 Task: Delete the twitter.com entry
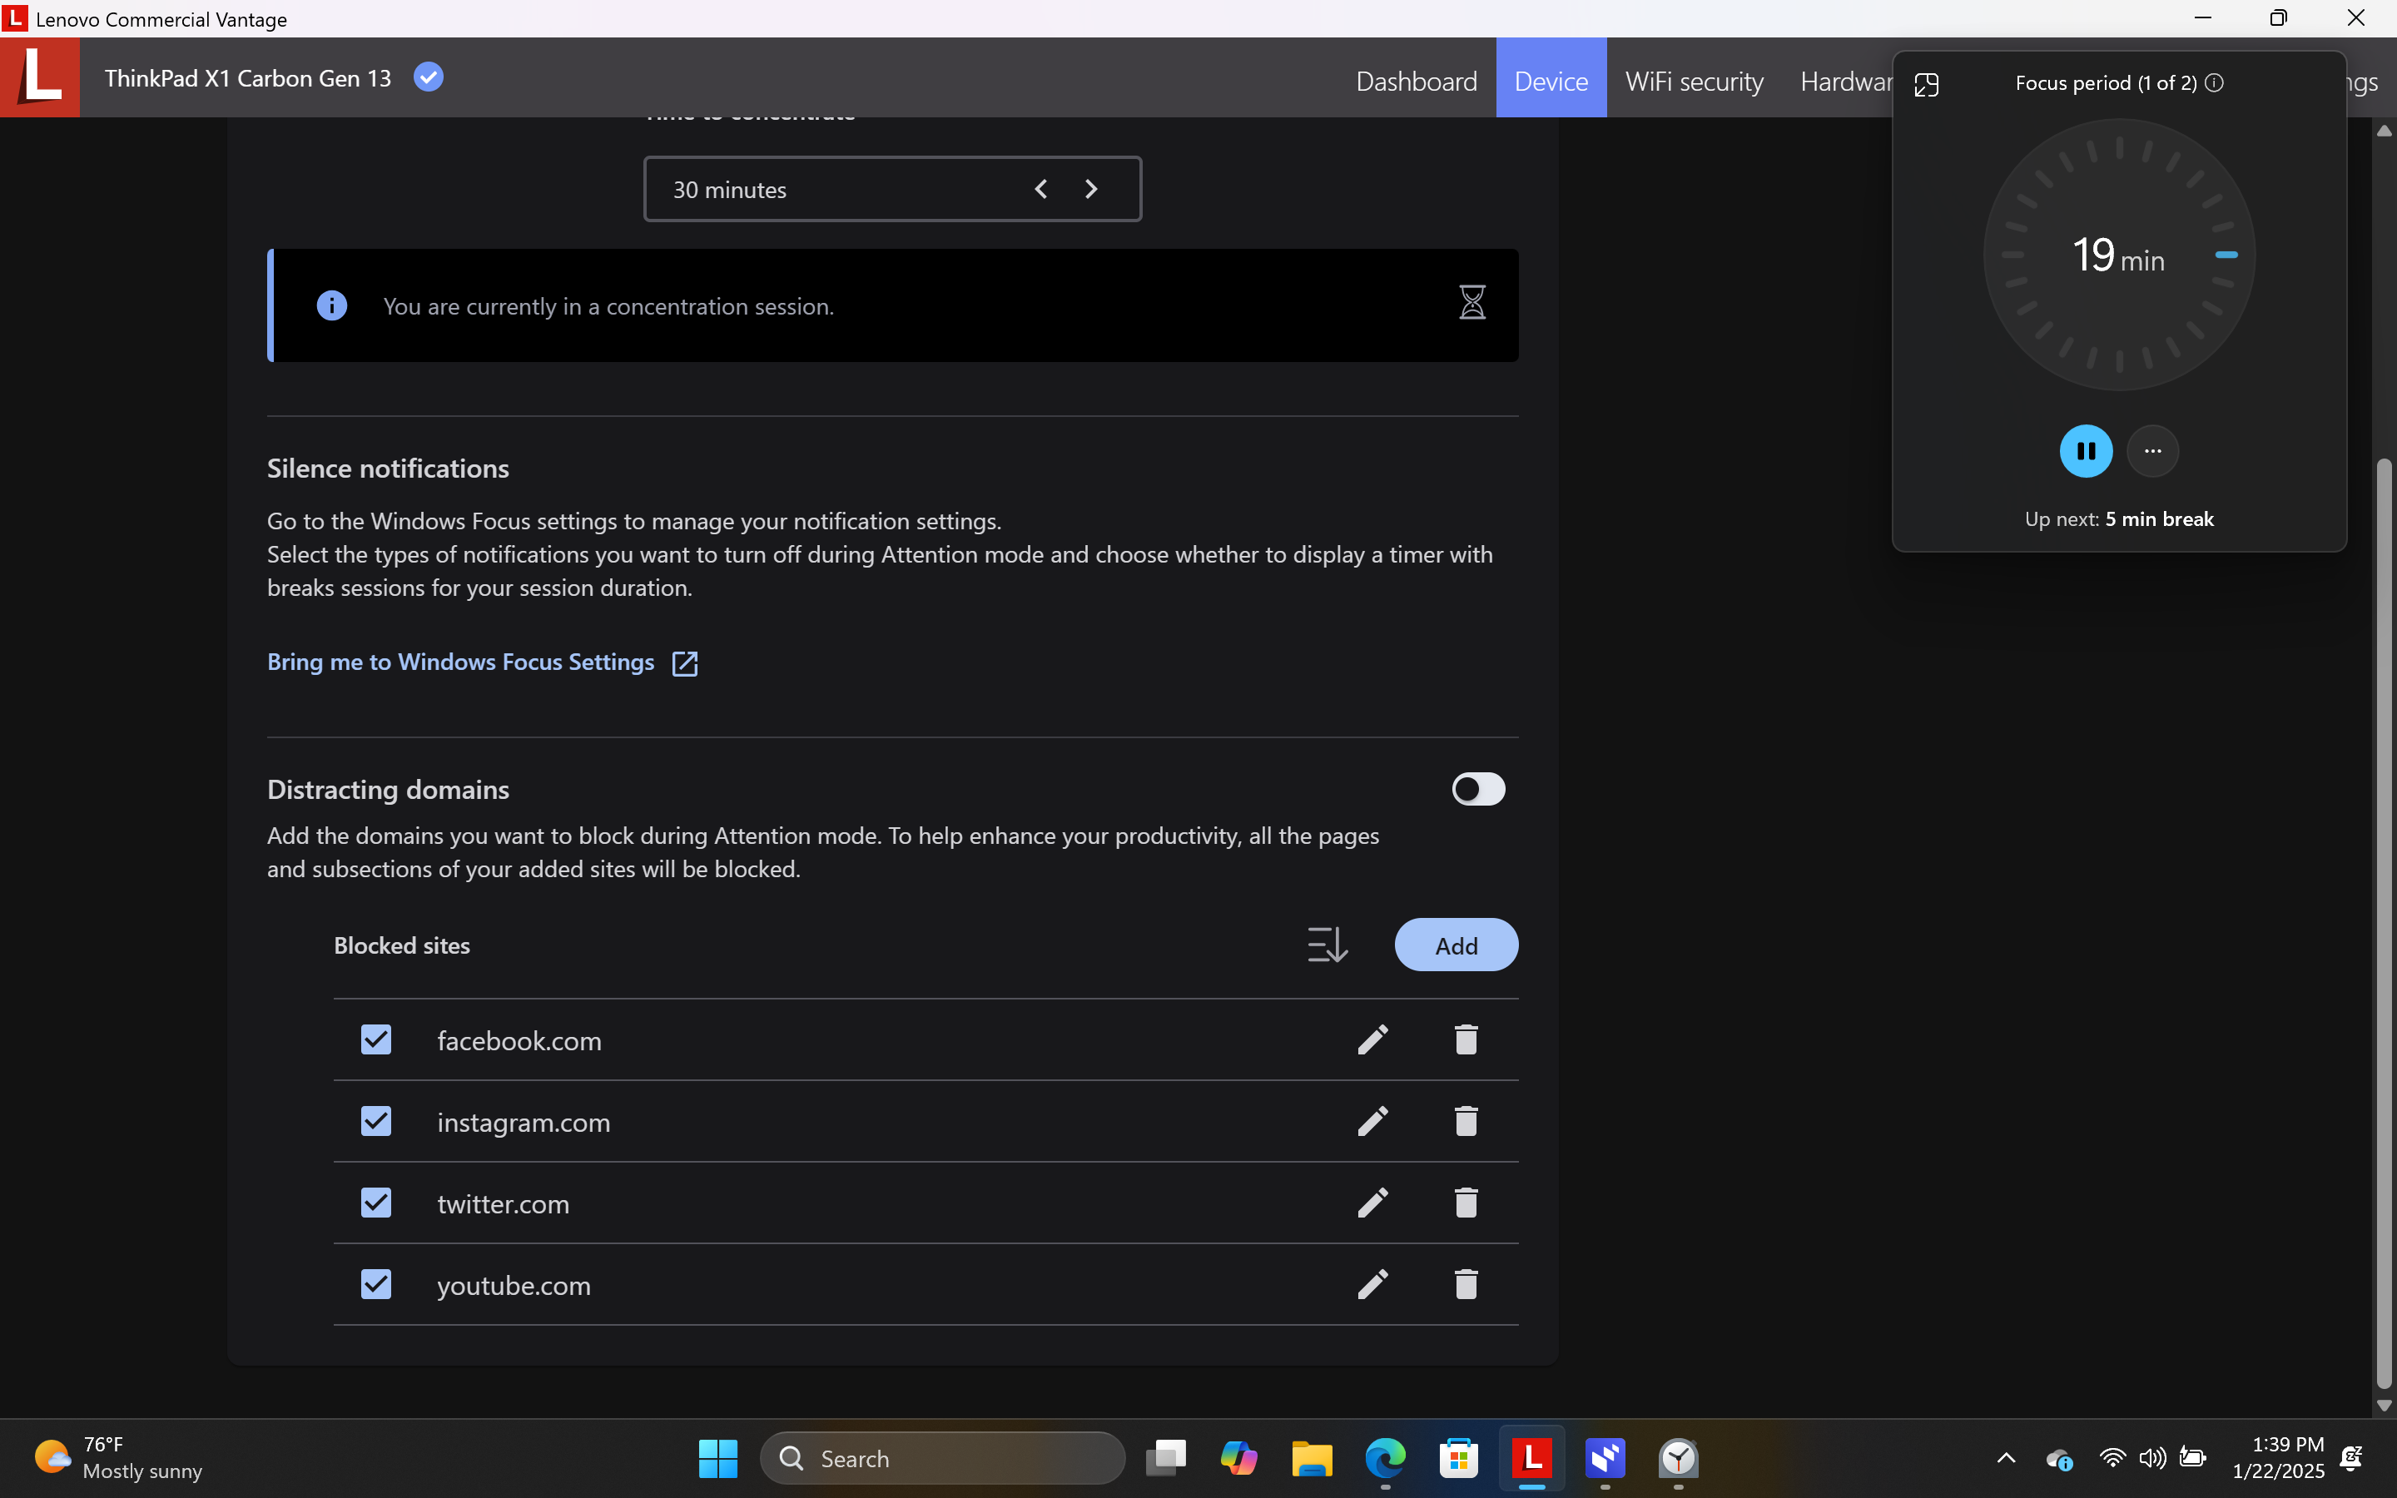1466,1203
